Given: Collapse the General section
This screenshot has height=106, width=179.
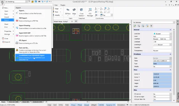Looking at the screenshot, I should point(170,30).
